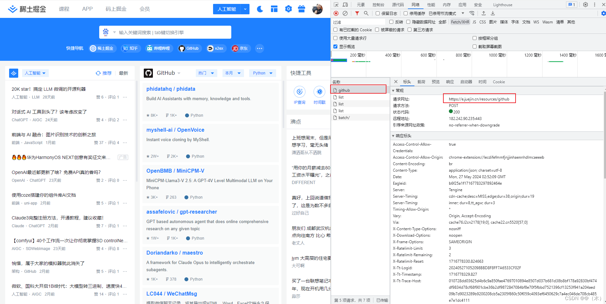Check the 第三方请求 checkbox
This screenshot has height=304, width=606.
tap(410, 30)
